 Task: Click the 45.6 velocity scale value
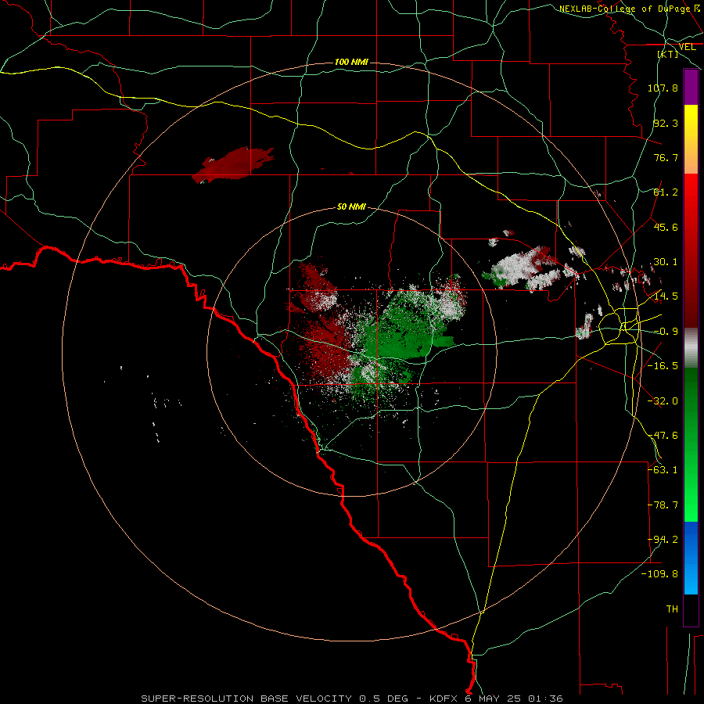tap(666, 227)
